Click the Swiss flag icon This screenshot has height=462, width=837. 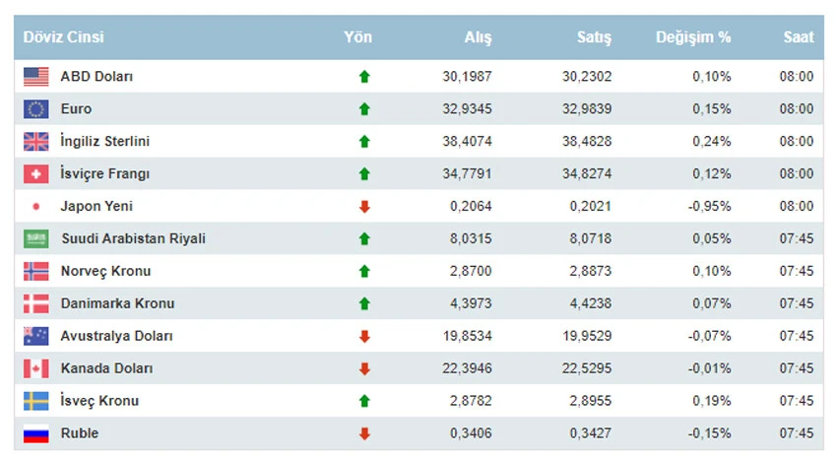click(36, 174)
